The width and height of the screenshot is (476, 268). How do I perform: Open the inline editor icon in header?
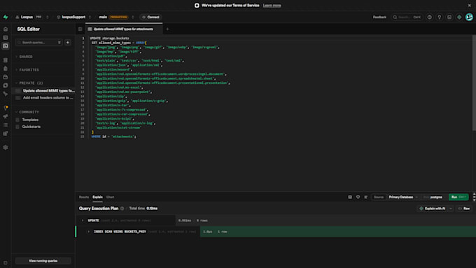[449, 17]
